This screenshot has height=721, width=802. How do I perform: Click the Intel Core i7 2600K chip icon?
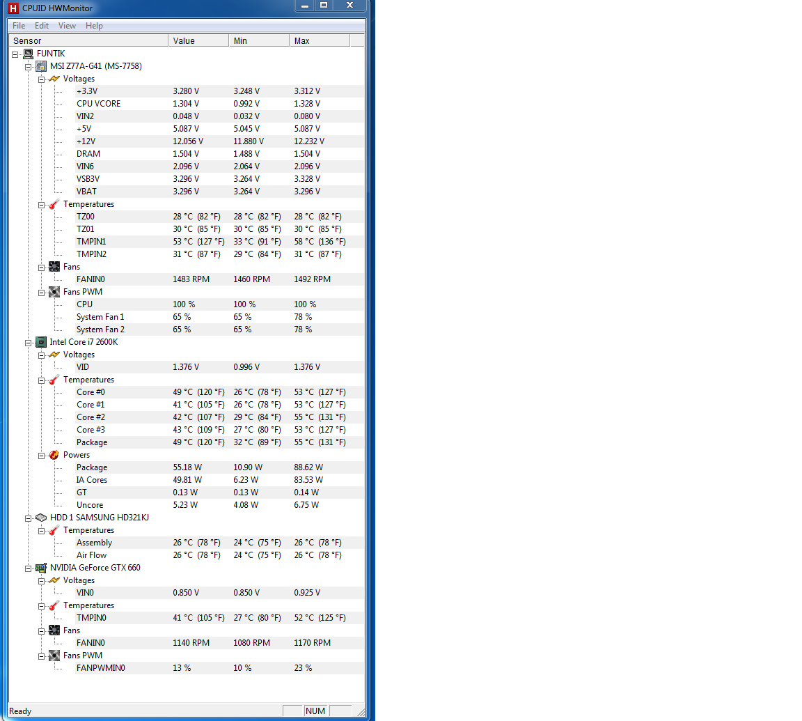pyautogui.click(x=42, y=342)
